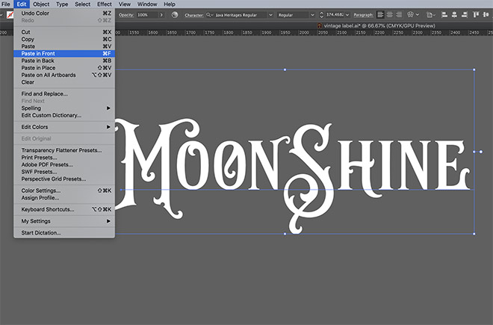Click the Recolor Artwork globe icon
Screen dimensions: 493x325
[x=175, y=15]
